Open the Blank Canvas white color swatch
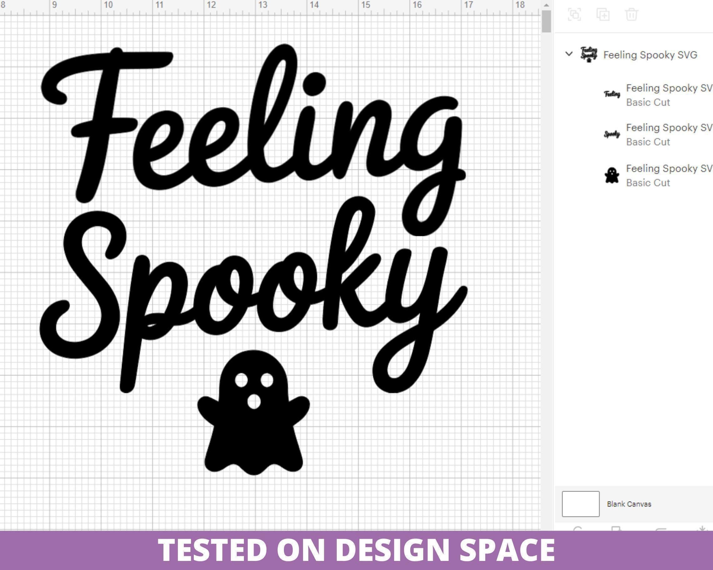This screenshot has height=570, width=713. point(581,504)
